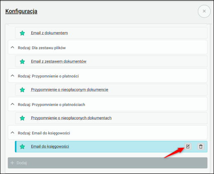Select the Rodzaj: Przypomnienie o płatności label

click(48, 76)
